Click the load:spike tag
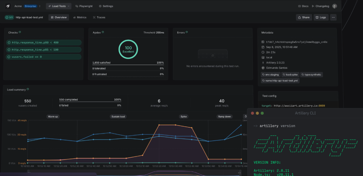This screenshot has width=363, height=176. pos(290,75)
